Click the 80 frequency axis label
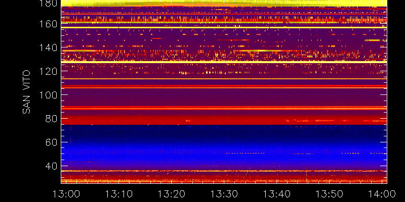Viewport: 405px width, 202px height. click(x=51, y=119)
